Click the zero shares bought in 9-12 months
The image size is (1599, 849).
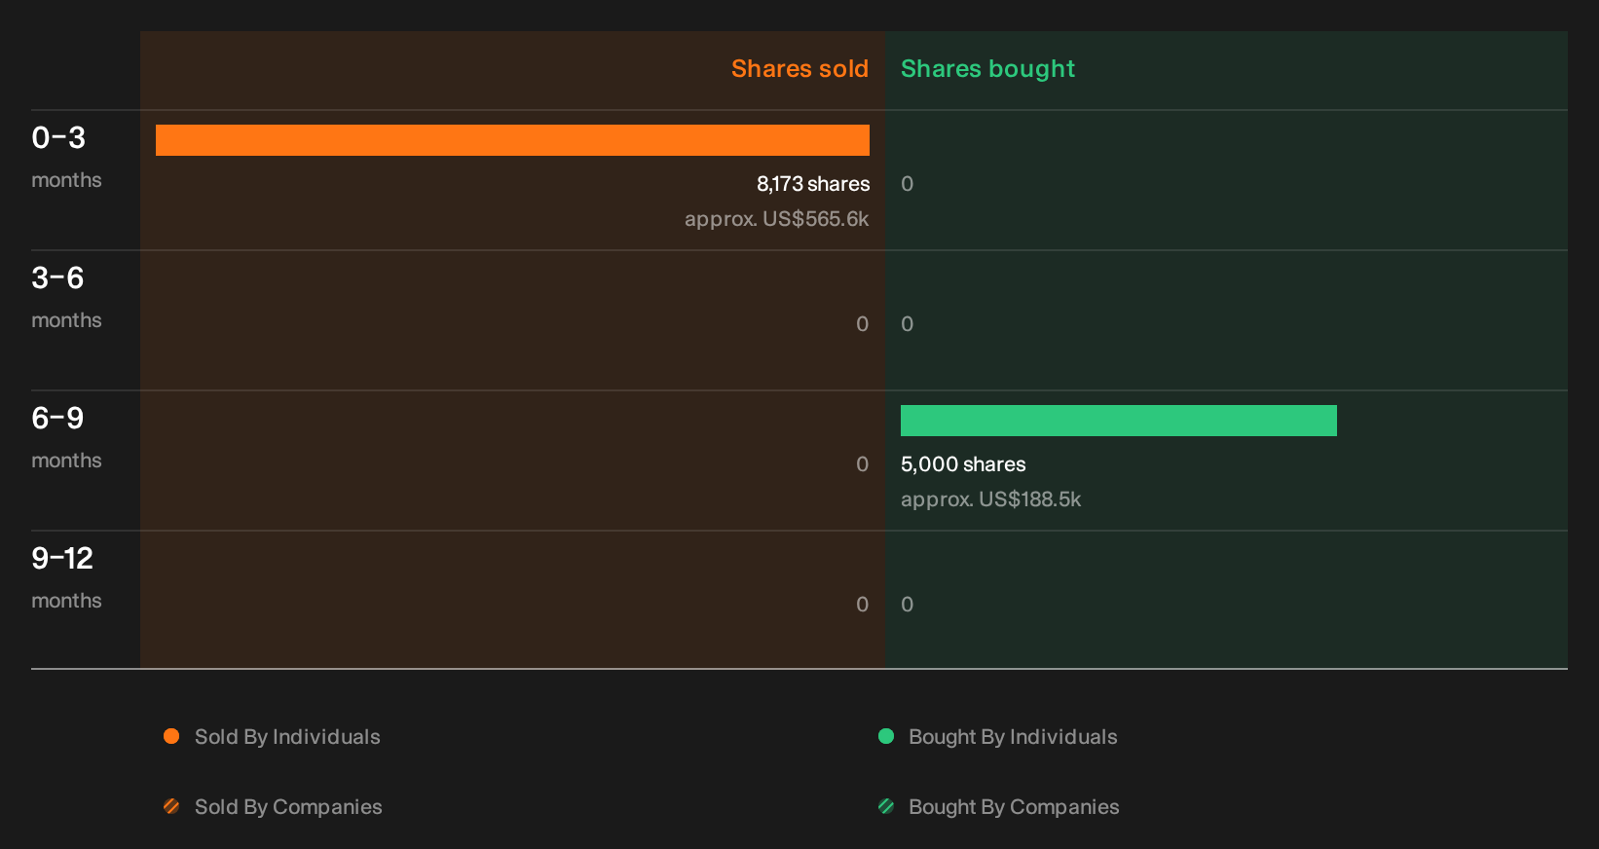pos(907,605)
